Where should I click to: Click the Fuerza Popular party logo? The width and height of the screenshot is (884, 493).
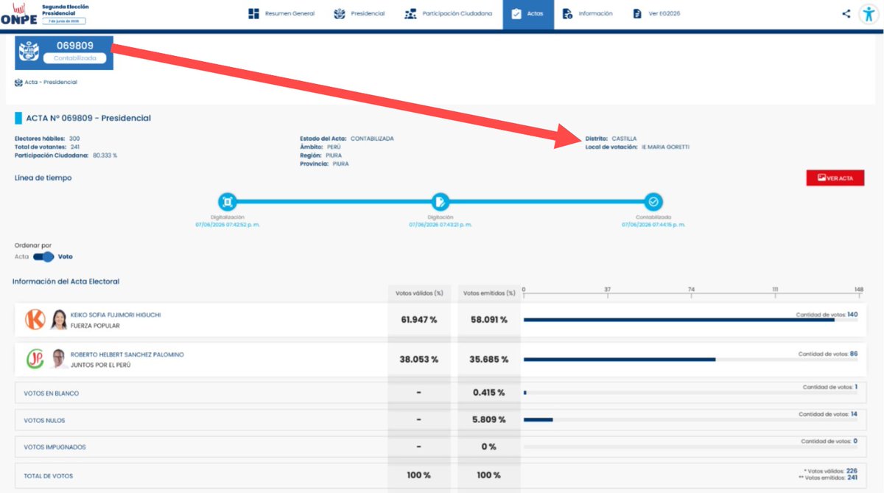[35, 319]
